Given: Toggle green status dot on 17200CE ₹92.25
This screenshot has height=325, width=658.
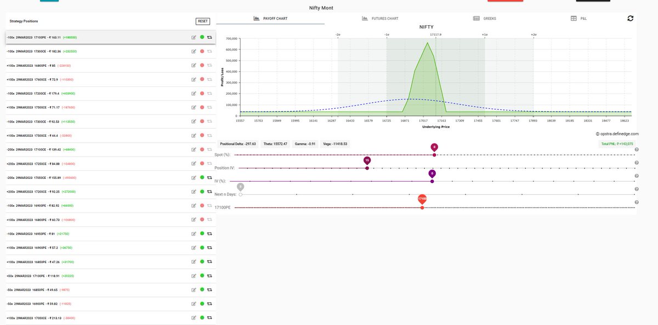Looking at the screenshot, I should pos(202,191).
